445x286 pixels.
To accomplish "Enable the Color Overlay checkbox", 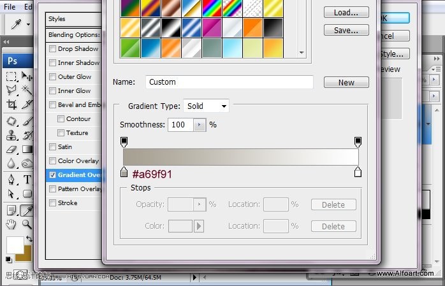I will 52,161.
